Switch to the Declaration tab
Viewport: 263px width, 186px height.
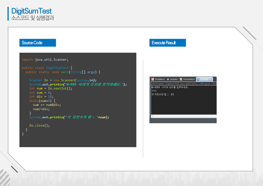187,79
